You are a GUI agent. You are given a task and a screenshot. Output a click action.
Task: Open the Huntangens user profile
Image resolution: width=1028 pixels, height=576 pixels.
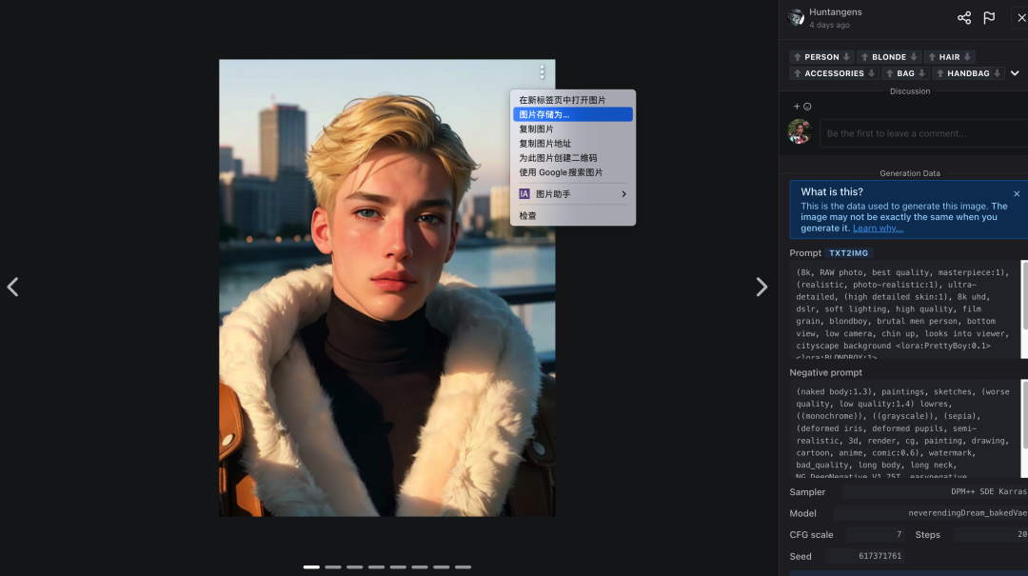[x=835, y=12]
